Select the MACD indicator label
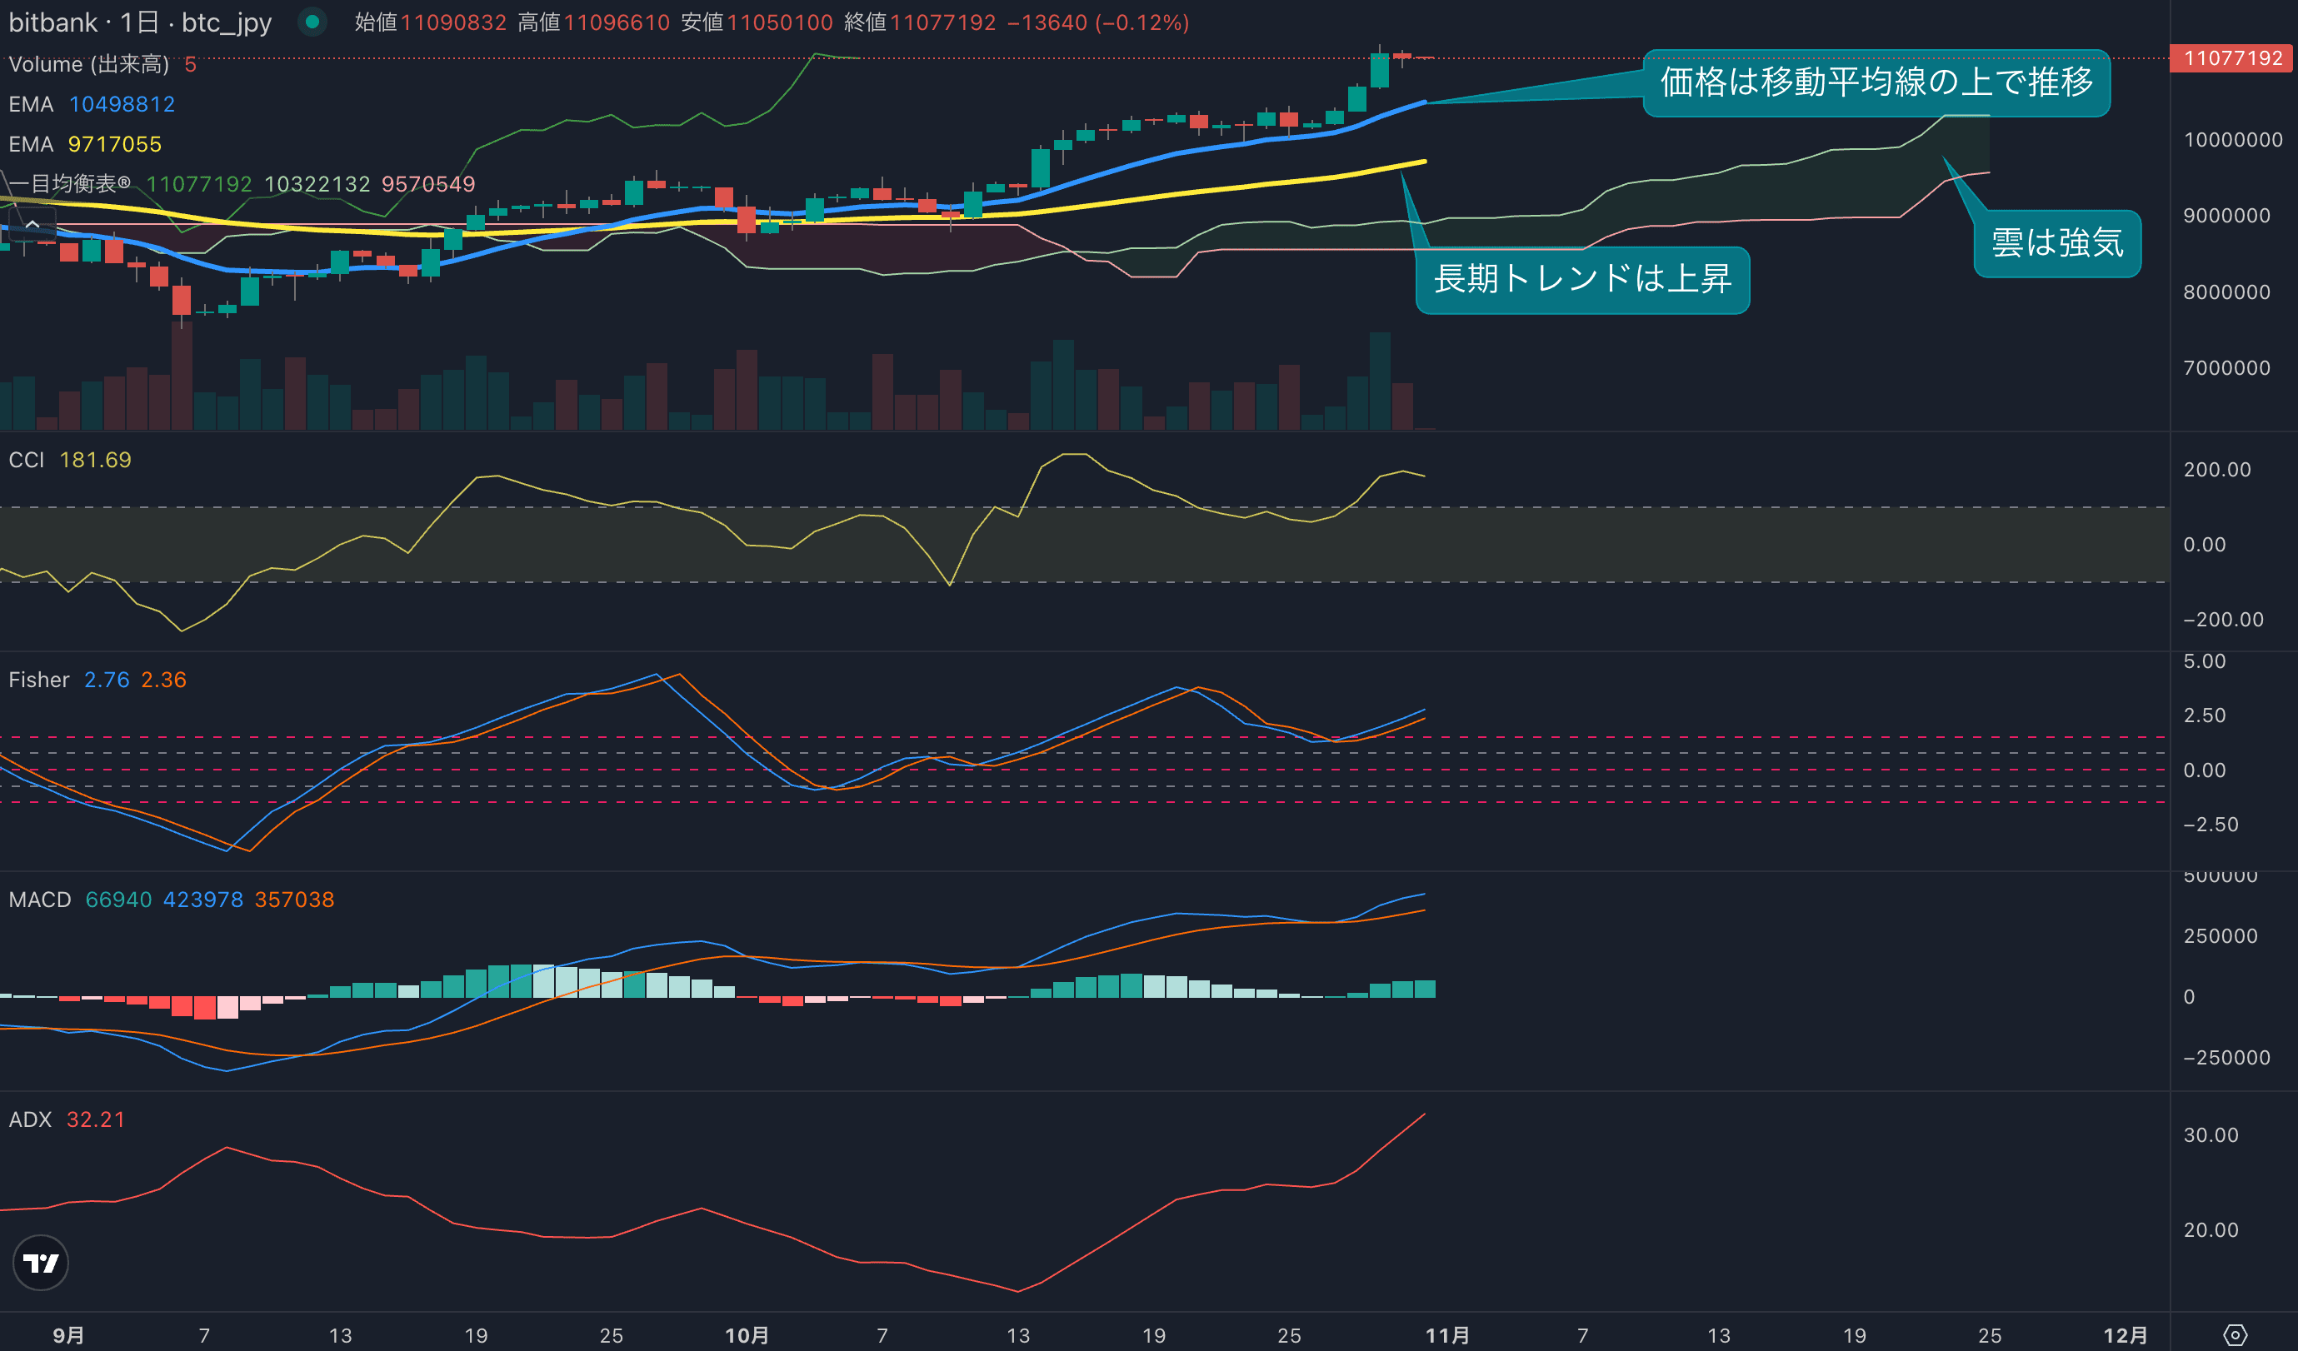Screen dimensions: 2298x1351 tap(39, 899)
